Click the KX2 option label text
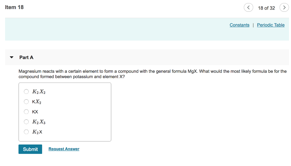 (36, 102)
